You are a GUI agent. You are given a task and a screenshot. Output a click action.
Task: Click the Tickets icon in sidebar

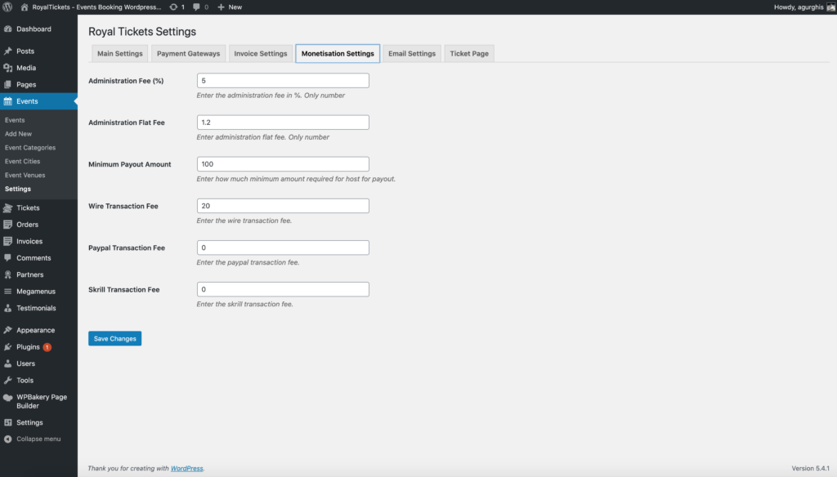[x=8, y=208]
